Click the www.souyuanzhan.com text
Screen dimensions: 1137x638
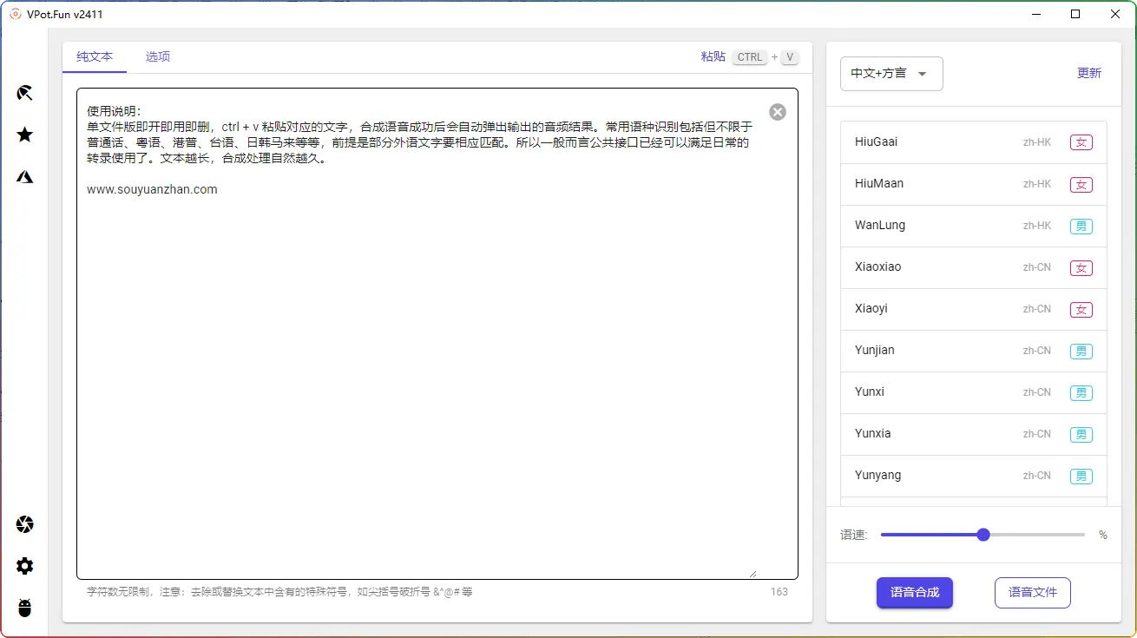(x=152, y=189)
